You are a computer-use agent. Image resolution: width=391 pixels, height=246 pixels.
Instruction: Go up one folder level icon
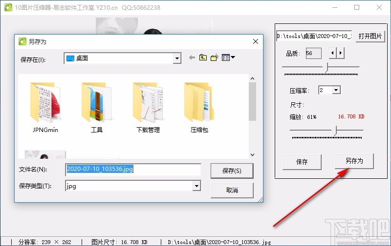coord(203,57)
